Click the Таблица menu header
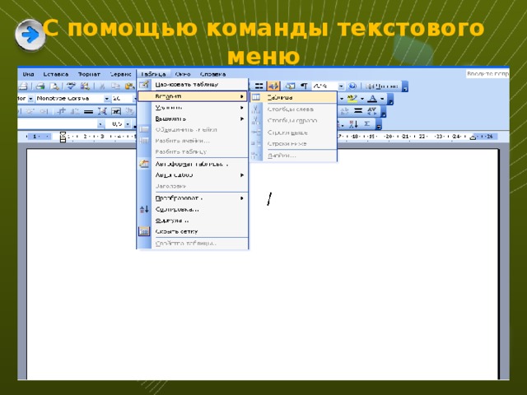The image size is (527, 395). 153,74
